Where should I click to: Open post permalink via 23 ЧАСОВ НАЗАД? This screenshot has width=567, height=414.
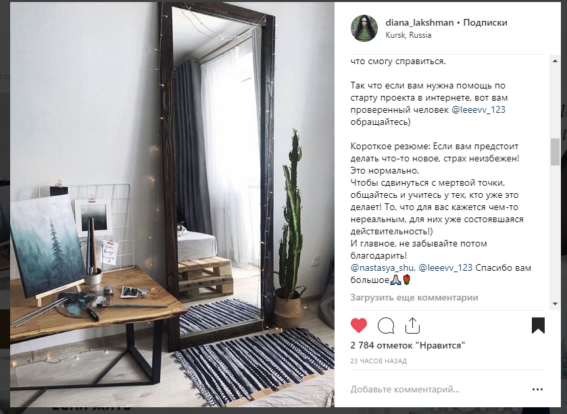[x=378, y=361]
